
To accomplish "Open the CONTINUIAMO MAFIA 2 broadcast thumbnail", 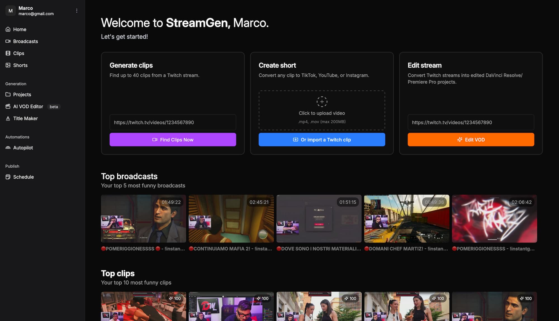I will tap(231, 219).
